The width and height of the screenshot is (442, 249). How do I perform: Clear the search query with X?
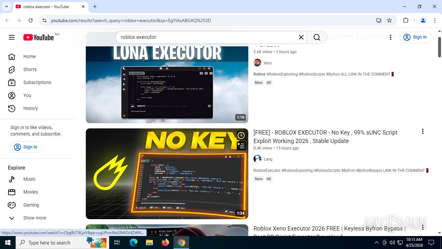coord(301,37)
